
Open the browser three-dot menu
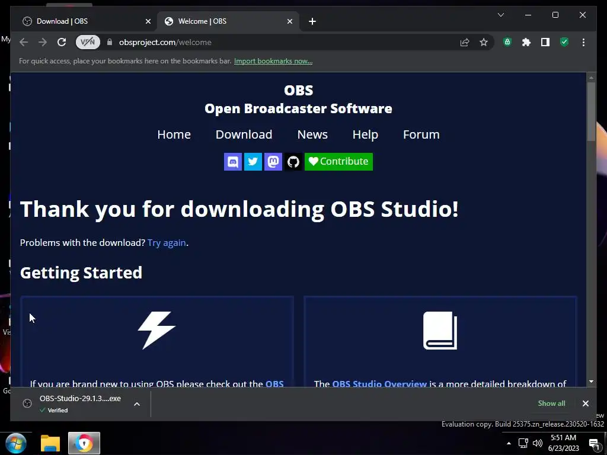pyautogui.click(x=583, y=42)
